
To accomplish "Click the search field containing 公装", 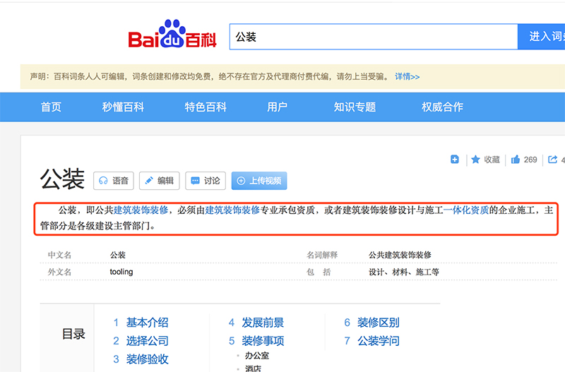I will click(x=373, y=36).
